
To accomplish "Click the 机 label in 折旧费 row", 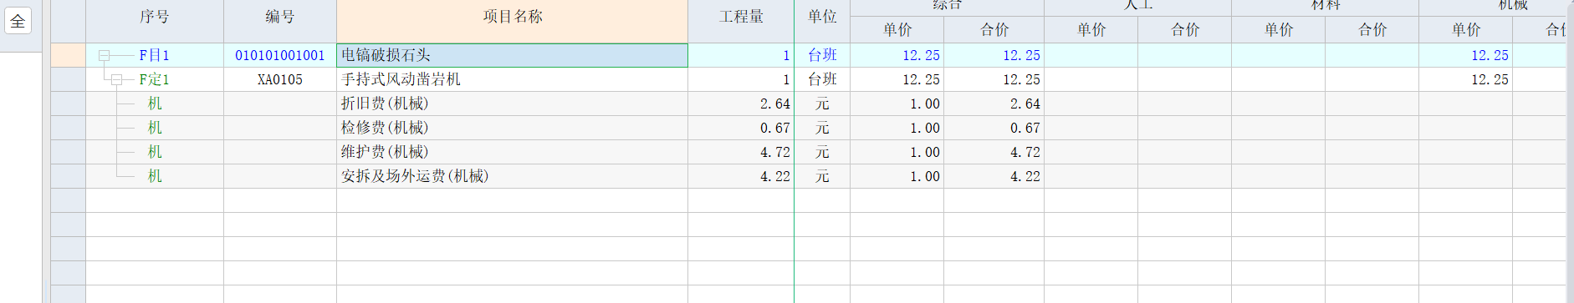I will [x=155, y=104].
